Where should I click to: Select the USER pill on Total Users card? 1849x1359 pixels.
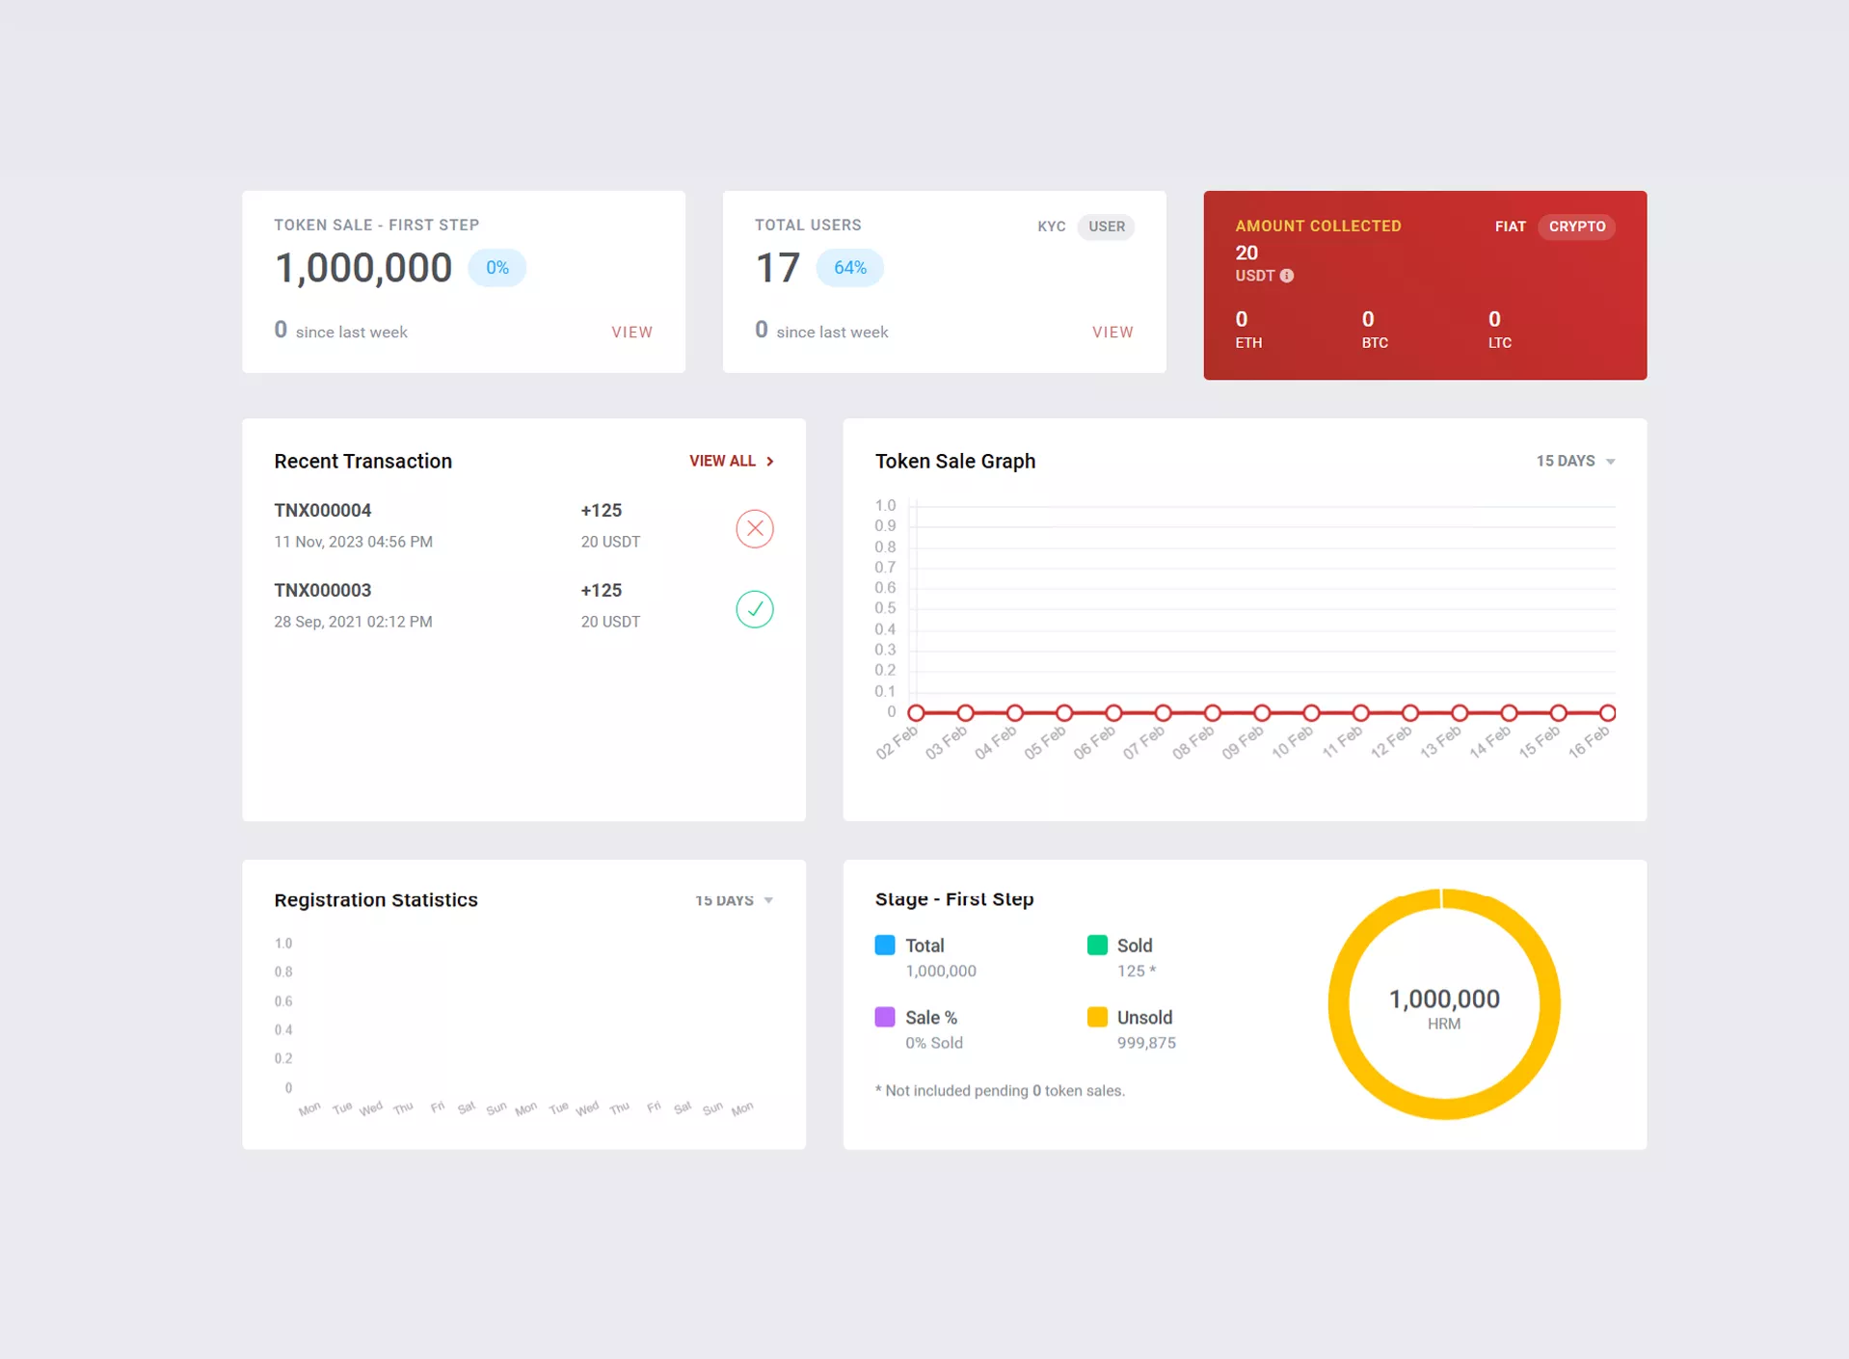[1105, 226]
